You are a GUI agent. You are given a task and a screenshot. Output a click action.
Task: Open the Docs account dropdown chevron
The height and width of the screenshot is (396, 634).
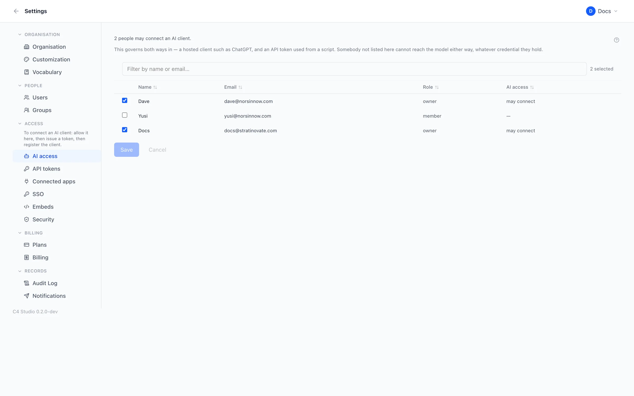[616, 11]
